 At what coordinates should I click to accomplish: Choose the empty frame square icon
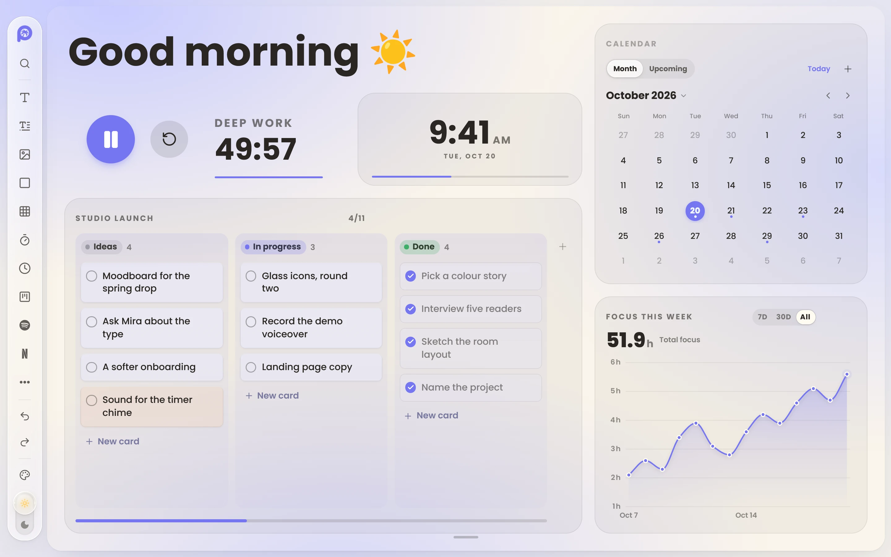point(25,183)
